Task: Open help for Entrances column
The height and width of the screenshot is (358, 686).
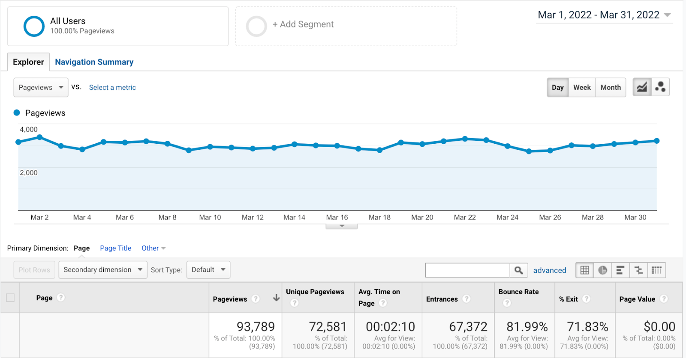Action: click(x=466, y=299)
